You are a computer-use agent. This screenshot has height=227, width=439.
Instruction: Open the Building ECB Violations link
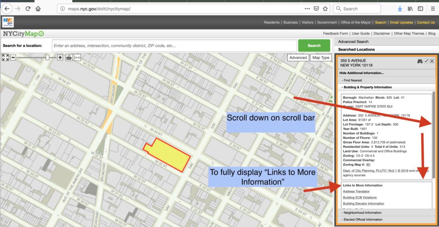point(360,198)
